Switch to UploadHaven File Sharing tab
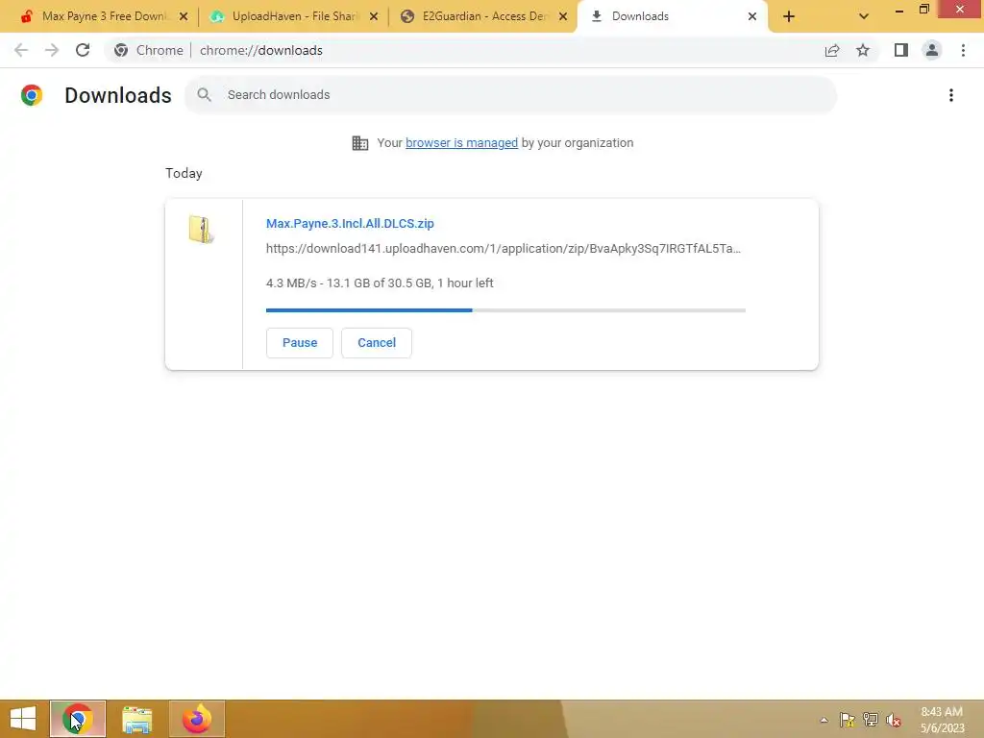Image resolution: width=984 pixels, height=738 pixels. (x=294, y=16)
